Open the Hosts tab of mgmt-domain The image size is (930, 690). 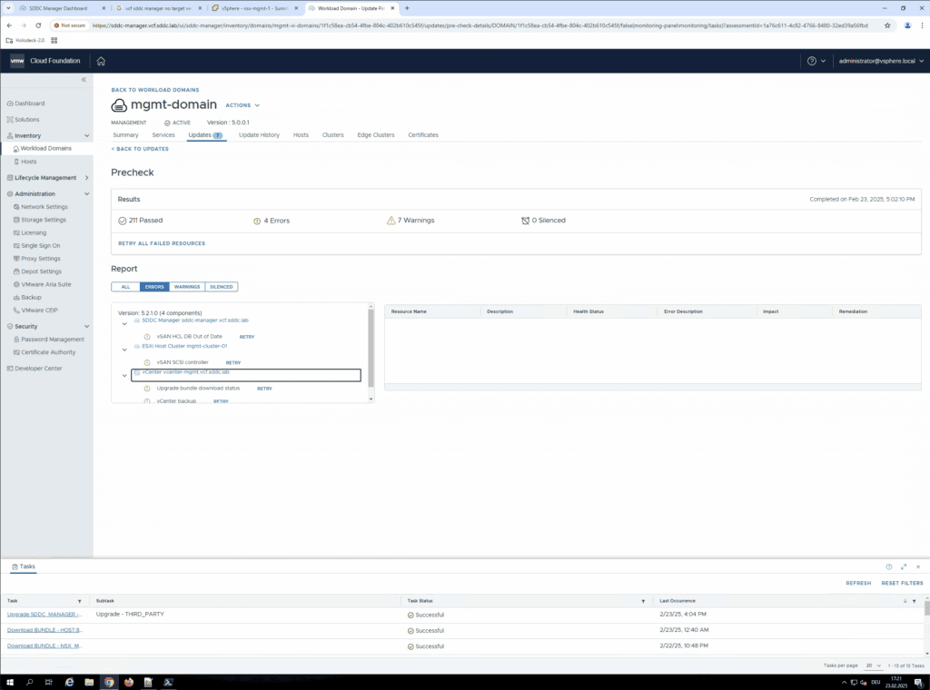[x=301, y=135]
